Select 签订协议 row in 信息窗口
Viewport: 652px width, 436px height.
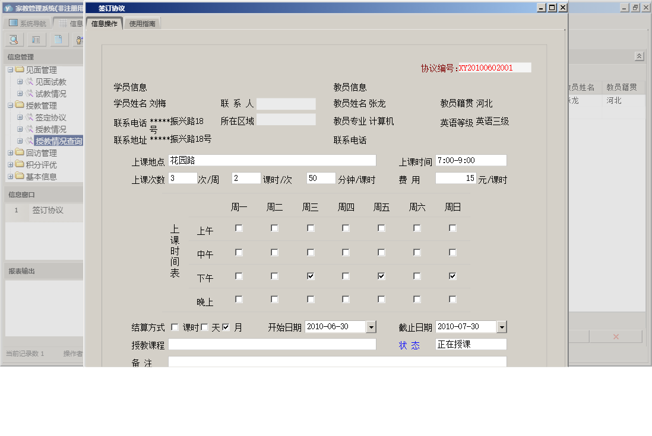[45, 210]
